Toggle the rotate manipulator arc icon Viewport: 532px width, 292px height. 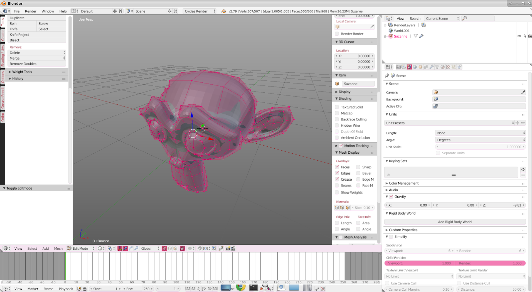(x=131, y=248)
